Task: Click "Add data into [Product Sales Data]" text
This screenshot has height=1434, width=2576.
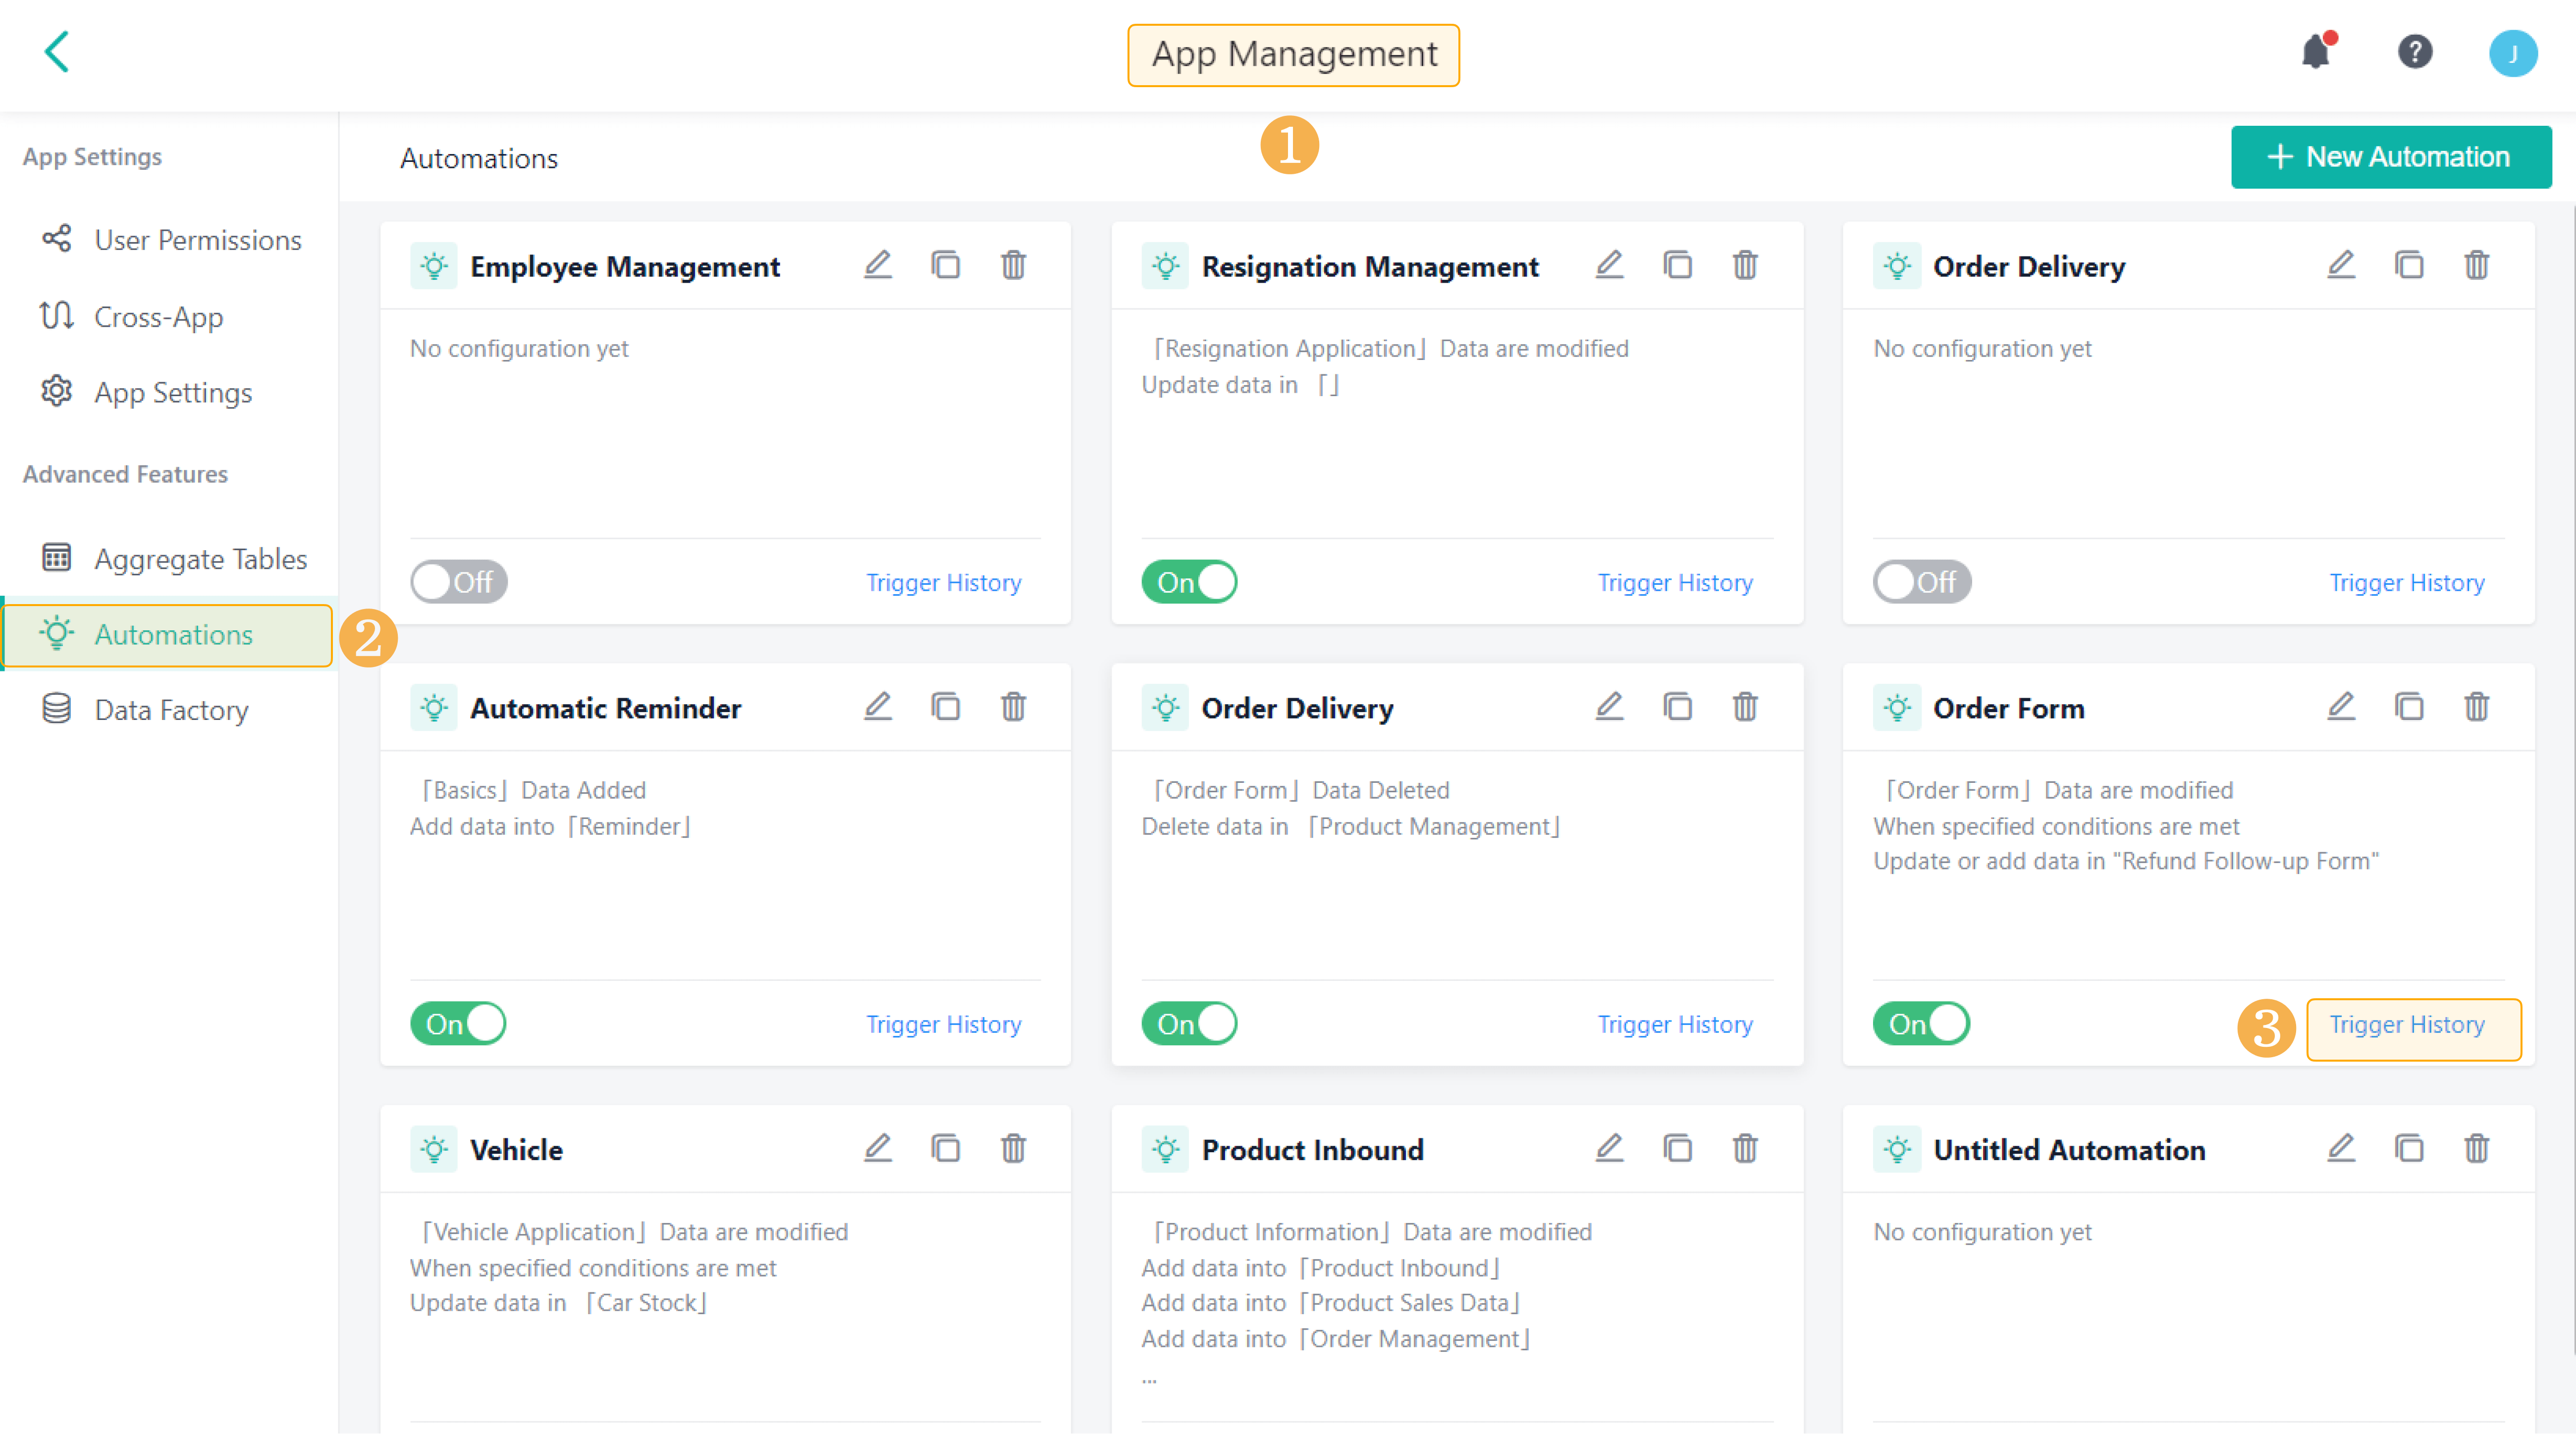Action: 1331,1303
